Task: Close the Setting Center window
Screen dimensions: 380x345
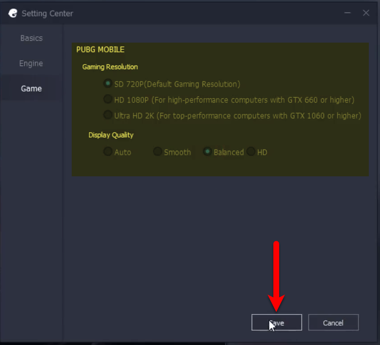Action: click(x=366, y=13)
